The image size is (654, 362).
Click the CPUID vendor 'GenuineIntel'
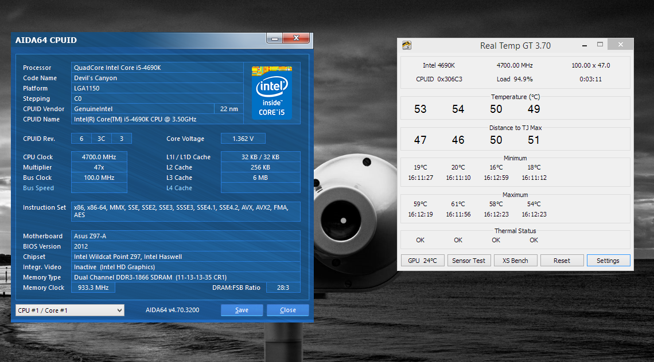click(x=94, y=109)
